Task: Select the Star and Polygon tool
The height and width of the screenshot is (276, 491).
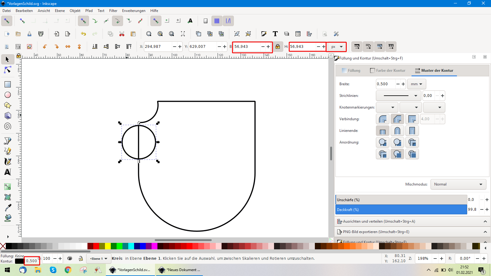Action: tap(8, 105)
